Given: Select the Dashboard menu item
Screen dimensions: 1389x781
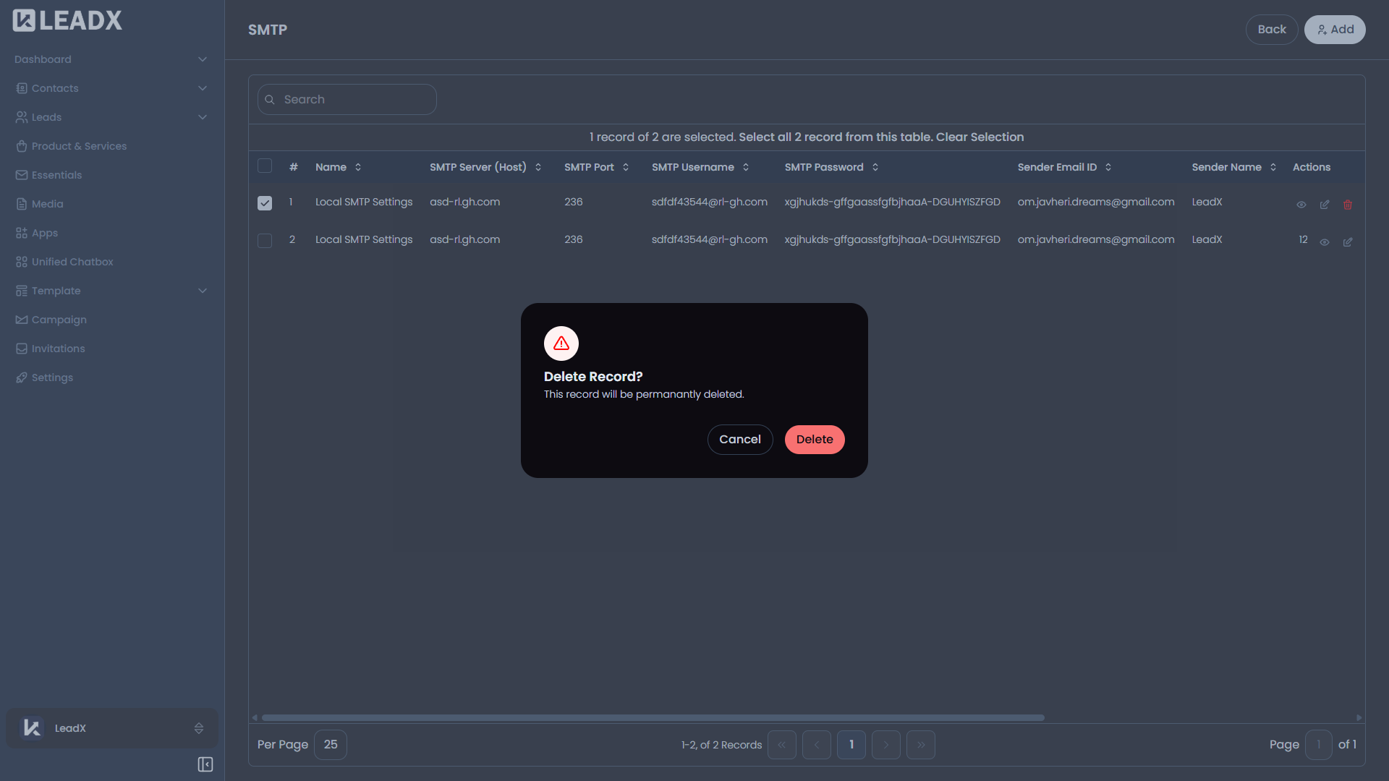Looking at the screenshot, I should [x=43, y=59].
